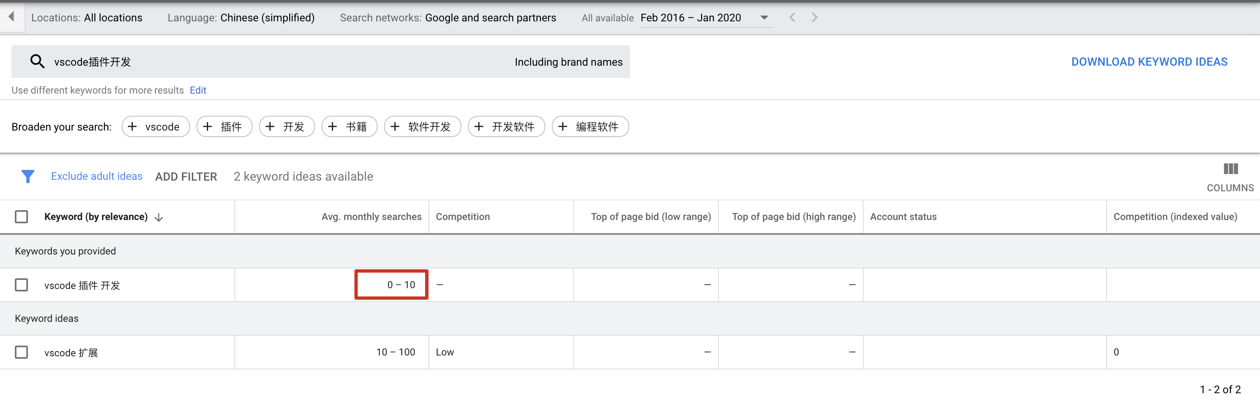This screenshot has width=1260, height=408.
Task: Open the filter funnel icon
Action: pos(28,176)
